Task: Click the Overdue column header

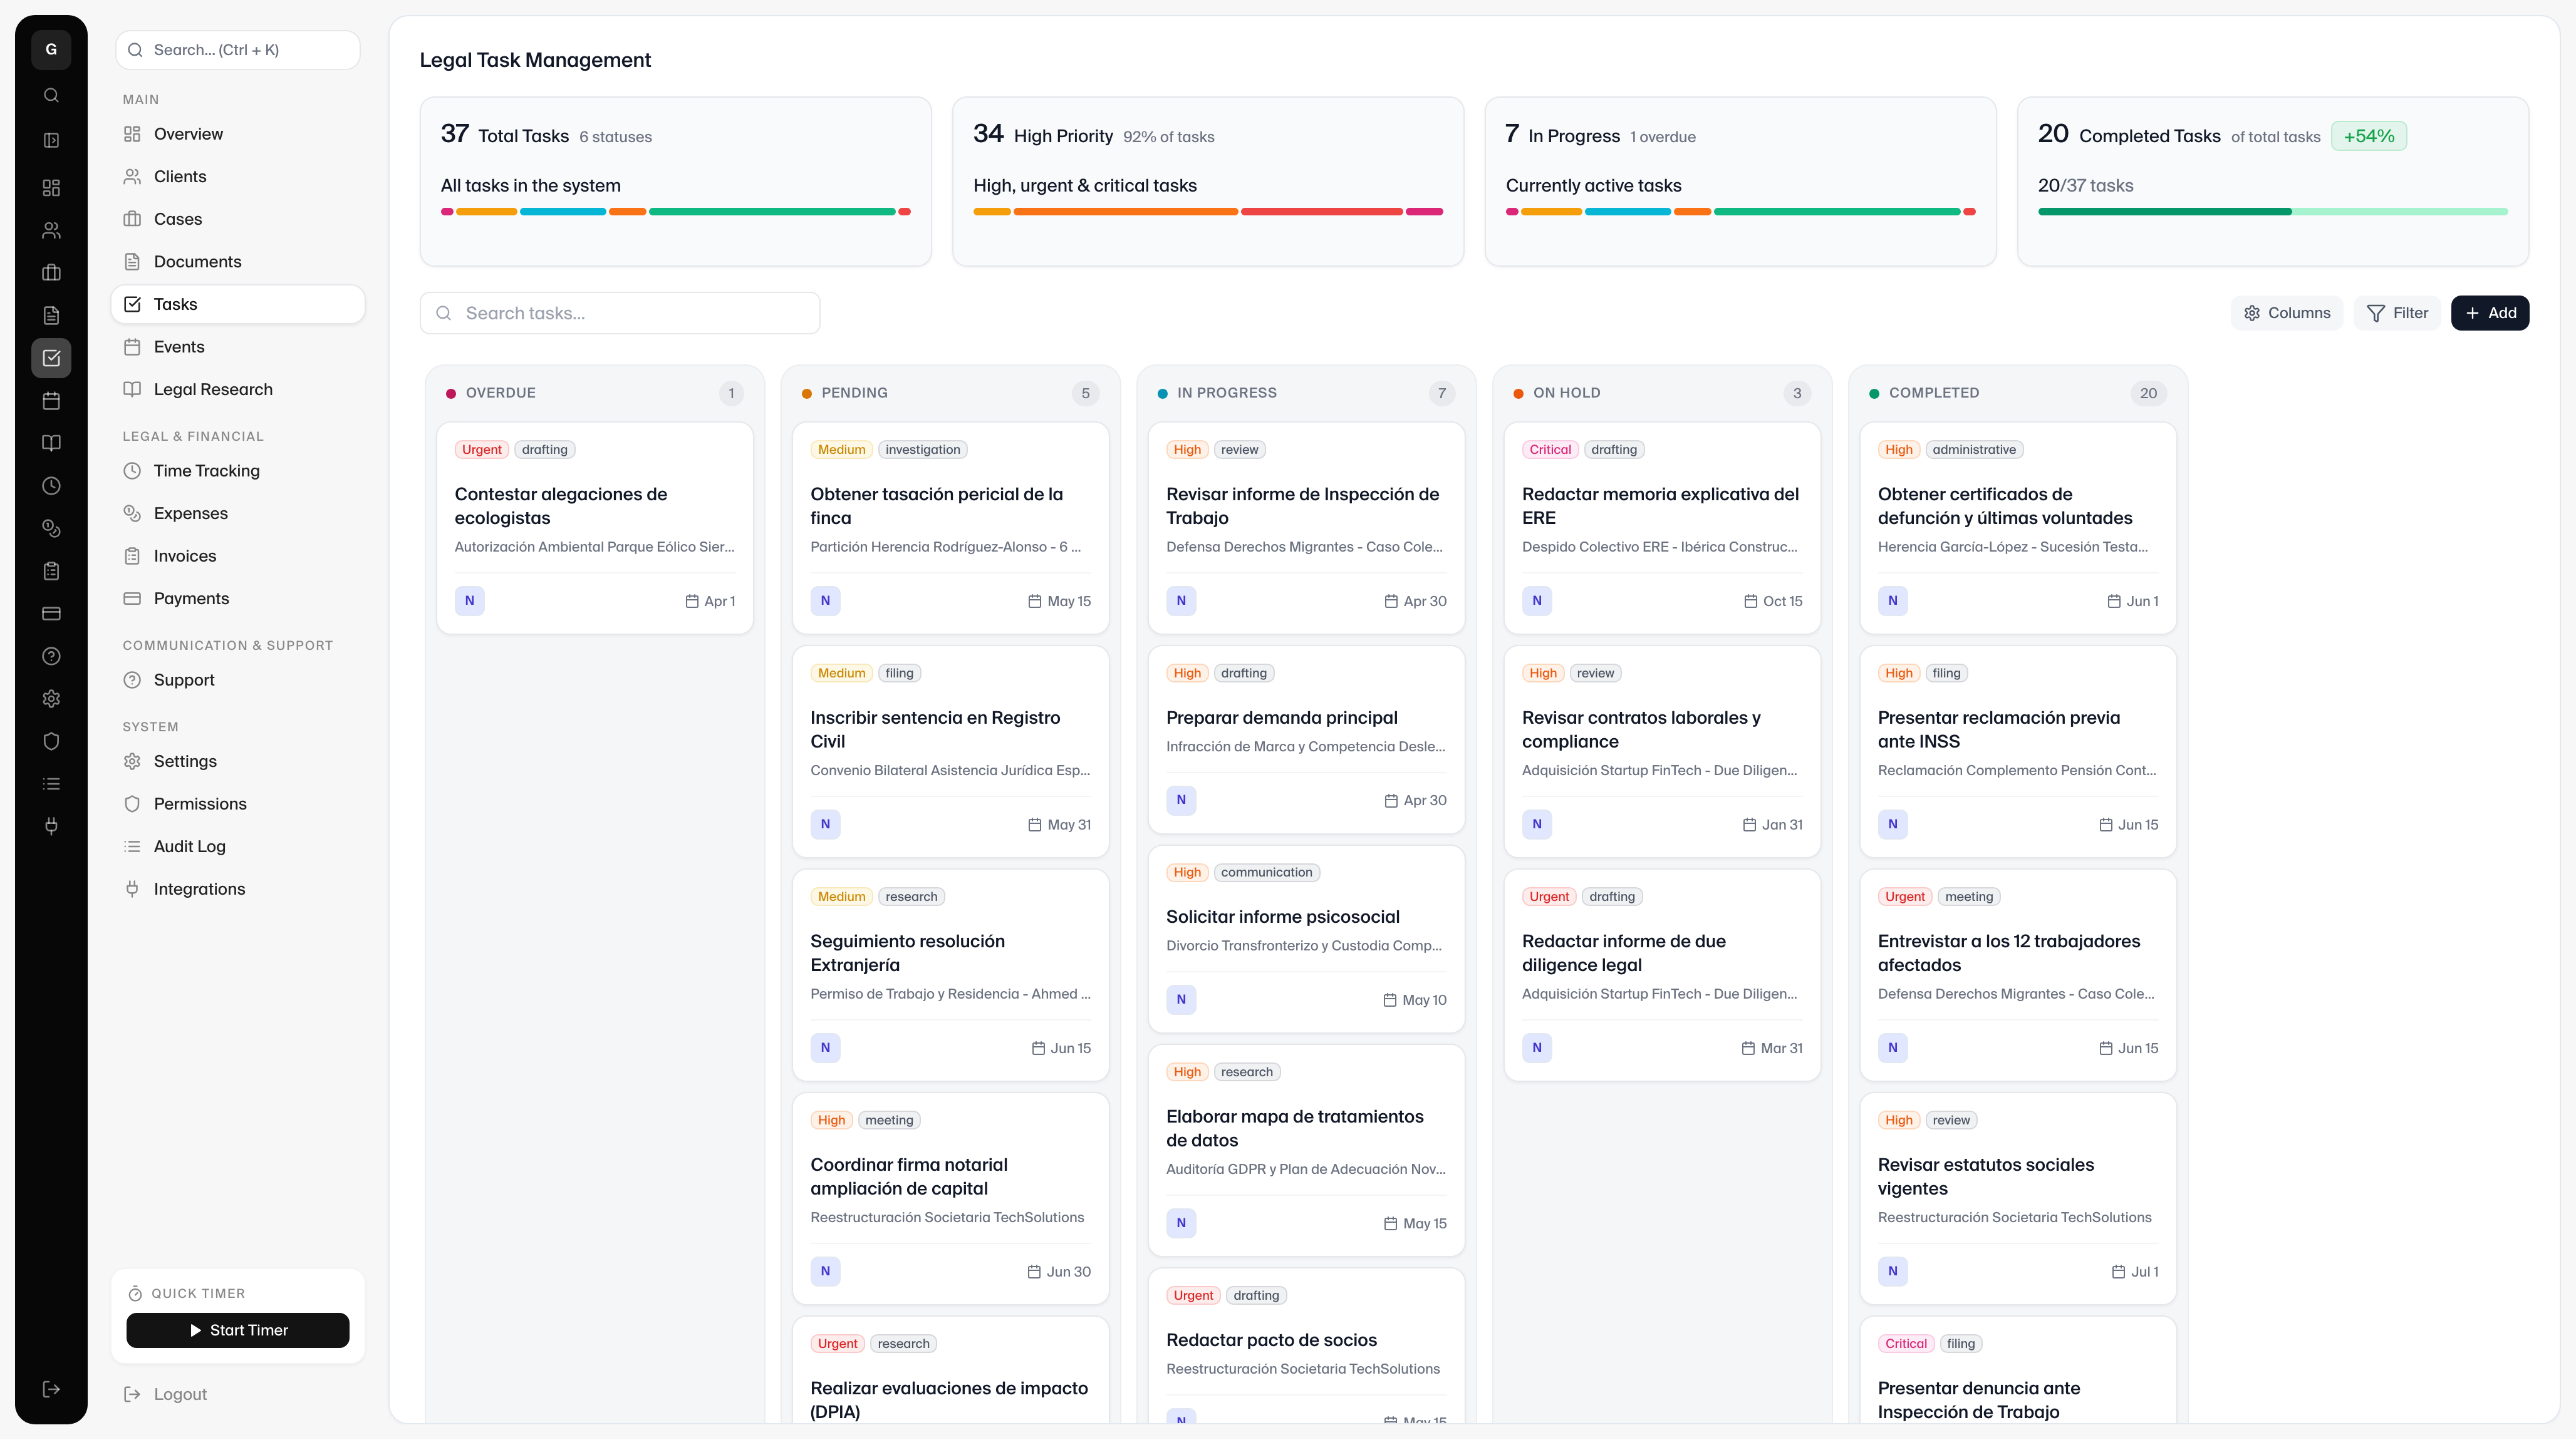Action: pos(500,393)
